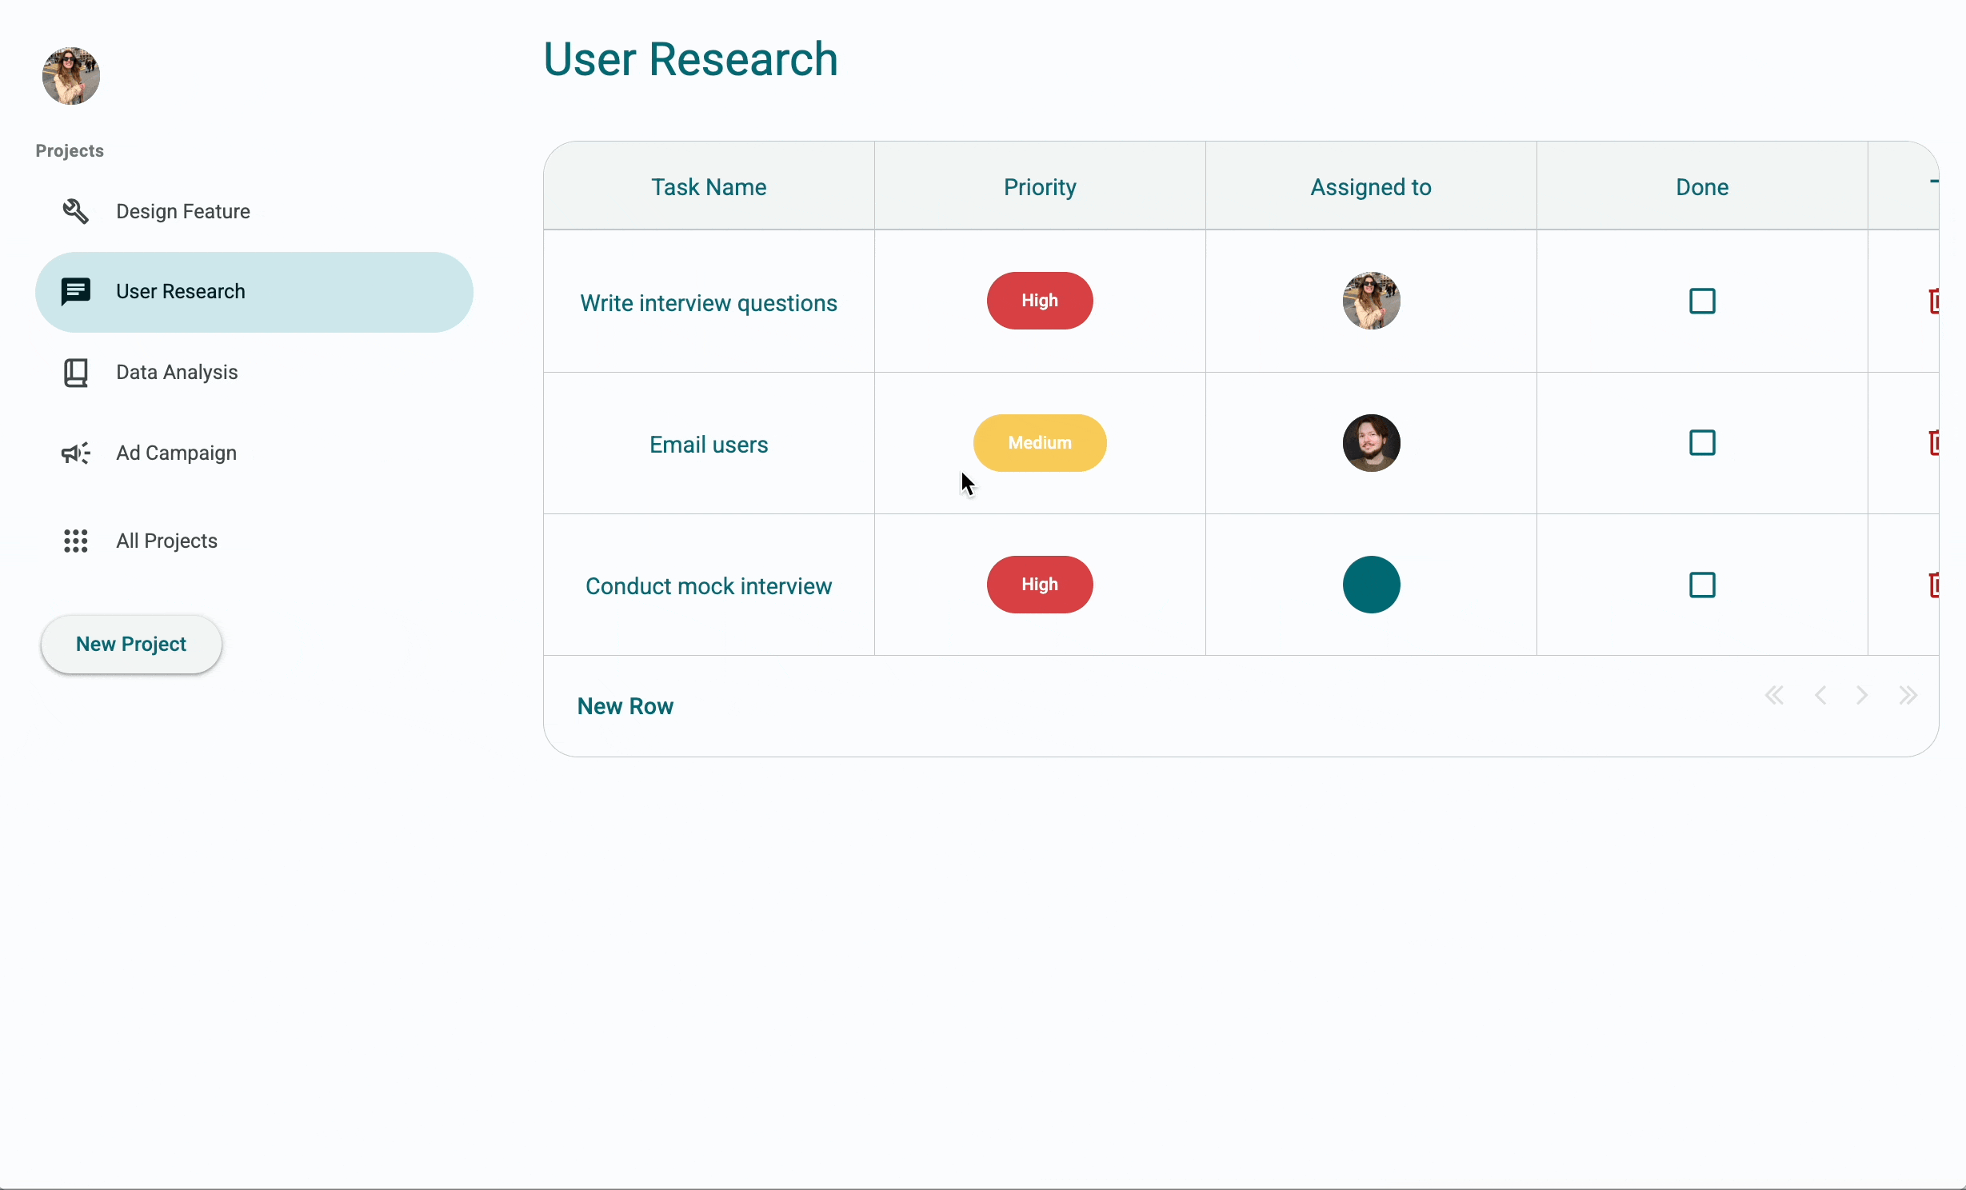1966x1190 pixels.
Task: Click the All Projects grid icon
Action: click(x=76, y=541)
